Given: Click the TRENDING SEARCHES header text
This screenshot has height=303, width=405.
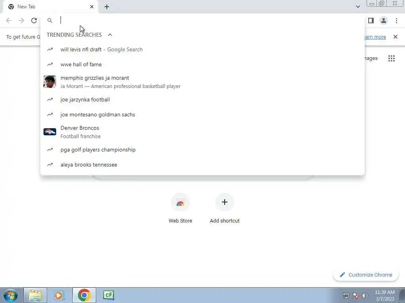Looking at the screenshot, I should (74, 35).
